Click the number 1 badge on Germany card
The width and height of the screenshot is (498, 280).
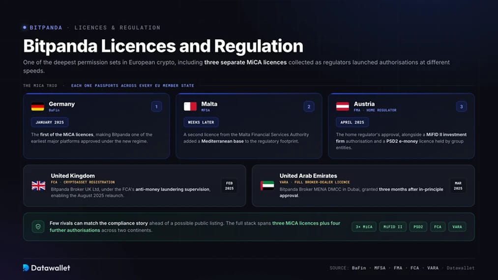(156, 107)
